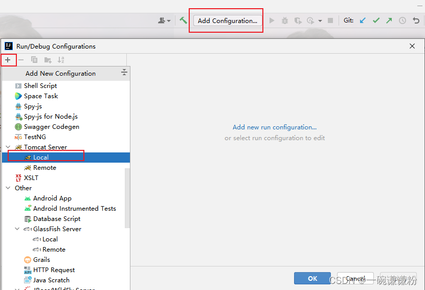
Task: Select Spy-js configuration type
Action: 66,106
